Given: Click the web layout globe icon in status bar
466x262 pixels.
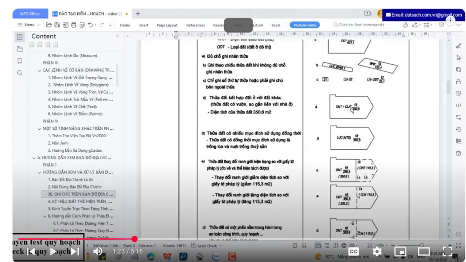Looking at the screenshot, I should pos(343,245).
